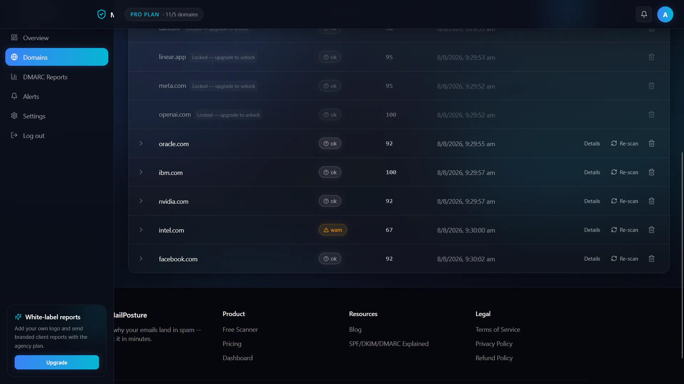
Task: Go to Overview in the sidebar
Action: (57, 38)
